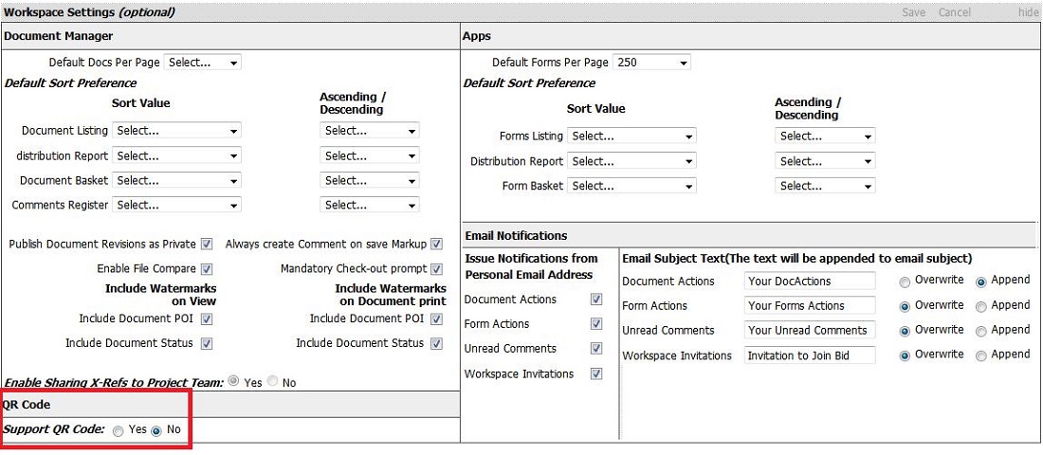Open Document Basket sort value dropdown

(176, 181)
